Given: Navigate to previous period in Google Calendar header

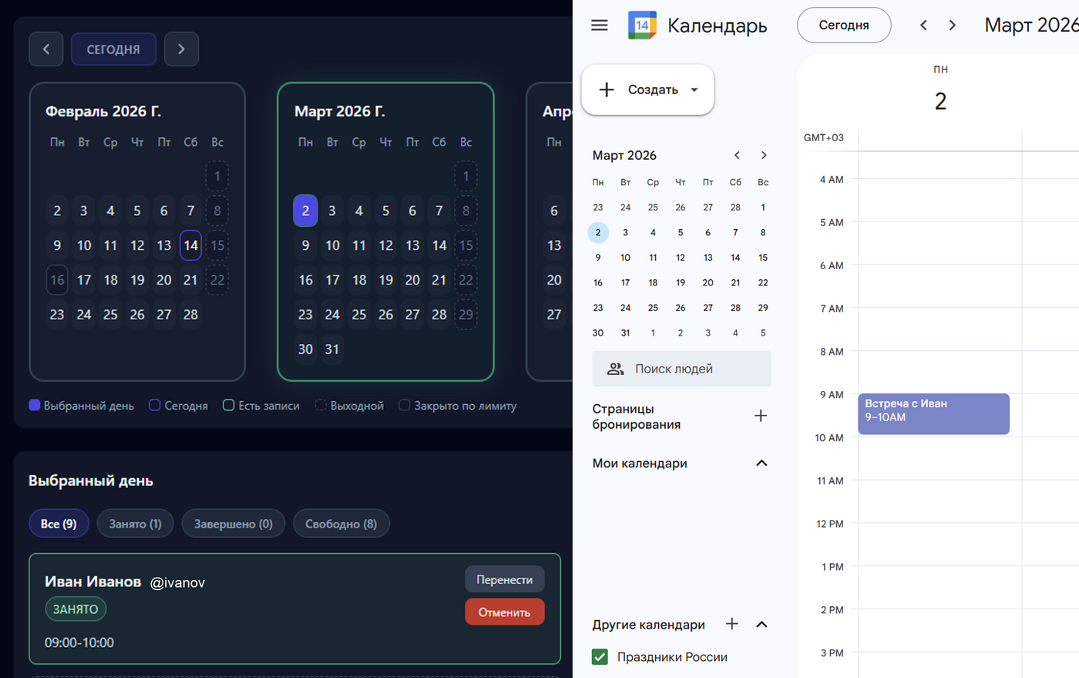Looking at the screenshot, I should (923, 25).
